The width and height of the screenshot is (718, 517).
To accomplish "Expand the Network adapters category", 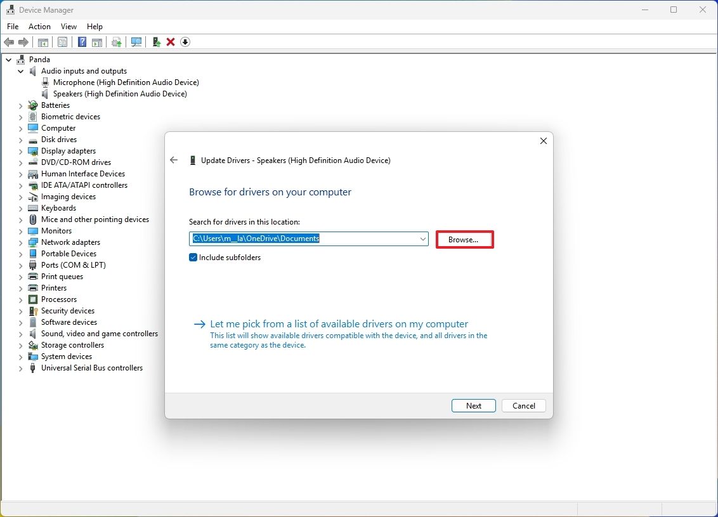I will pyautogui.click(x=20, y=242).
